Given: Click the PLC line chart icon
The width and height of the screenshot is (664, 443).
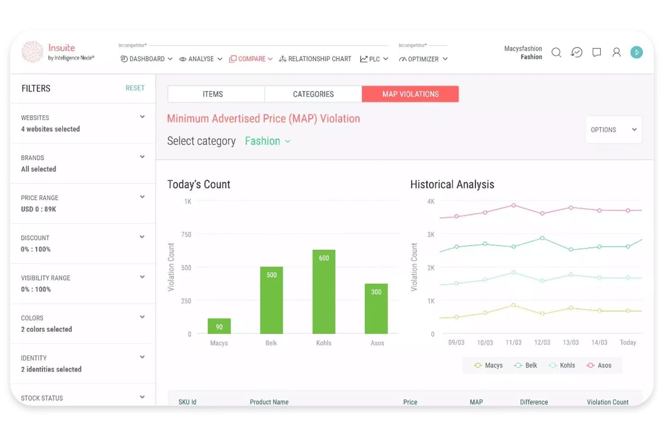Looking at the screenshot, I should click(364, 59).
